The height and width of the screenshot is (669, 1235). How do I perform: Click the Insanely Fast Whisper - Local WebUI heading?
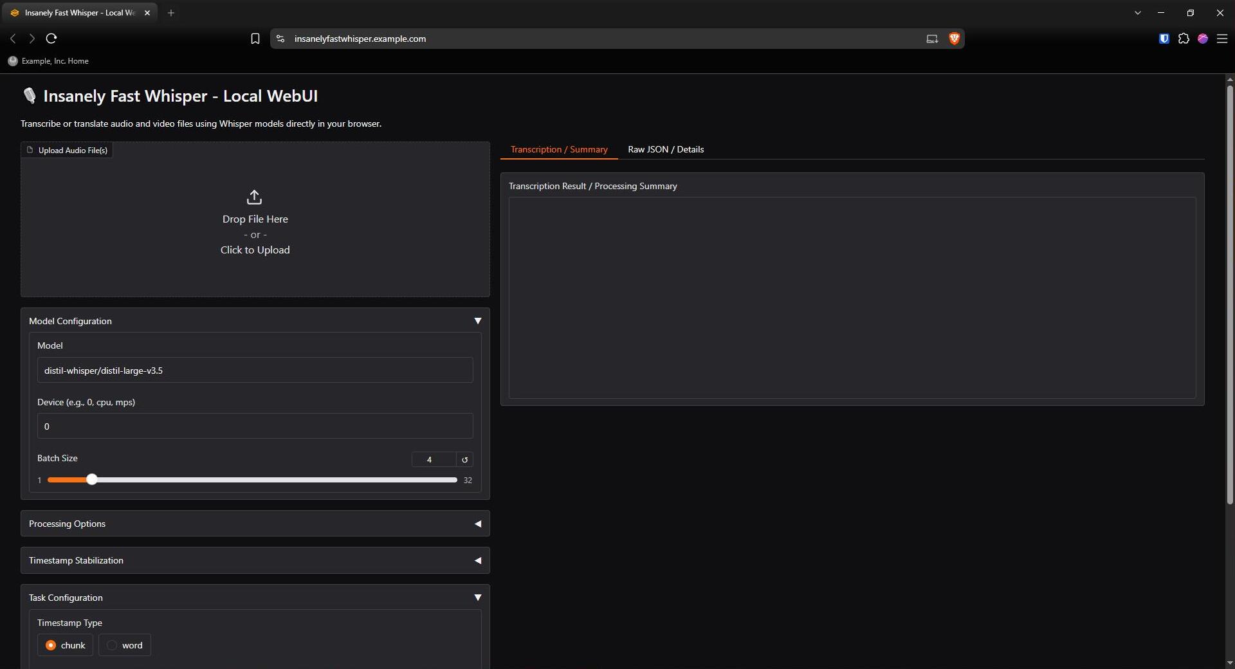pos(180,96)
